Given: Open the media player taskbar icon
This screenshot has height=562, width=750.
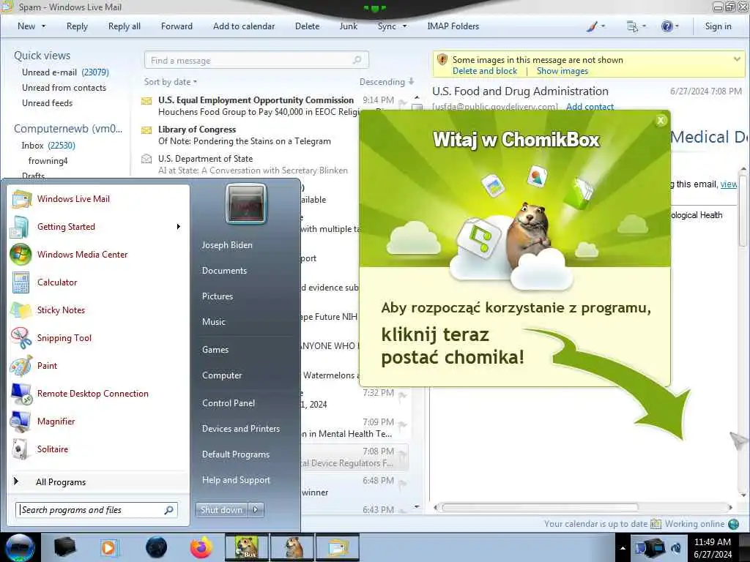Looking at the screenshot, I should pos(109,547).
